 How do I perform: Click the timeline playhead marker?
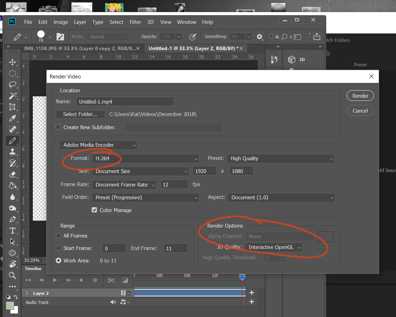242,277
